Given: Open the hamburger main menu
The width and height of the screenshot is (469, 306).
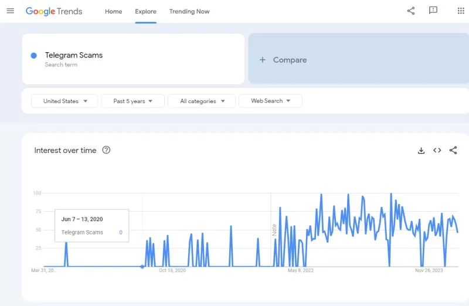Looking at the screenshot, I should pyautogui.click(x=11, y=11).
